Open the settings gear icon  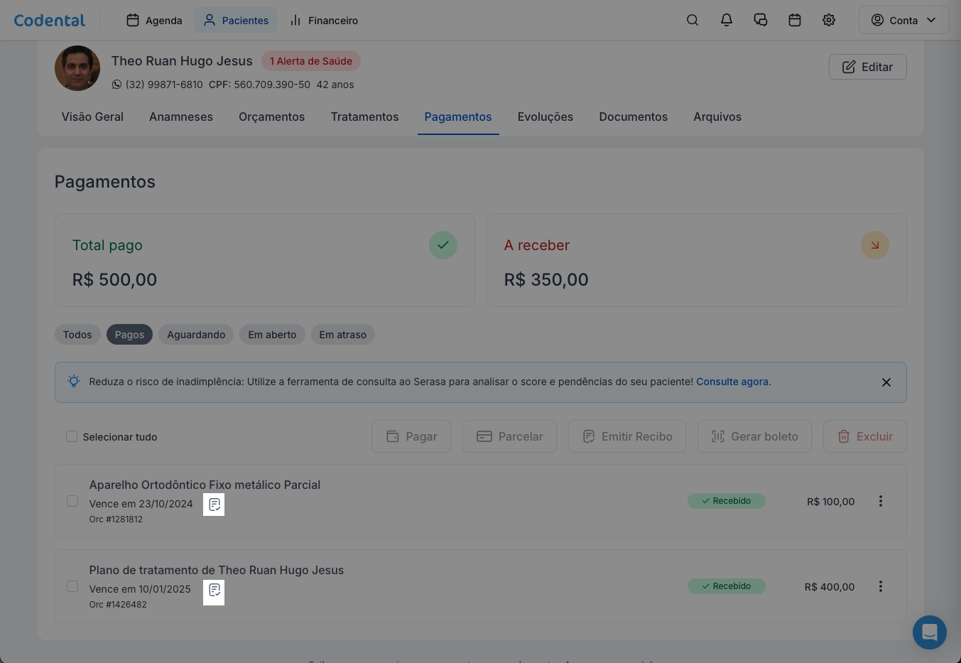pyautogui.click(x=829, y=20)
